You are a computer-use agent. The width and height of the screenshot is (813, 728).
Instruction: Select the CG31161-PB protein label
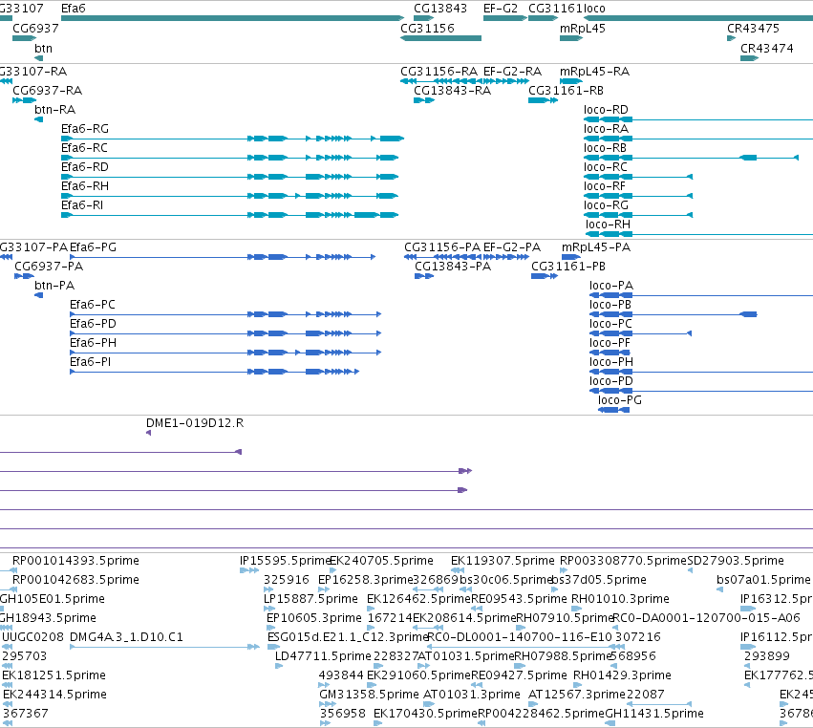(x=568, y=267)
